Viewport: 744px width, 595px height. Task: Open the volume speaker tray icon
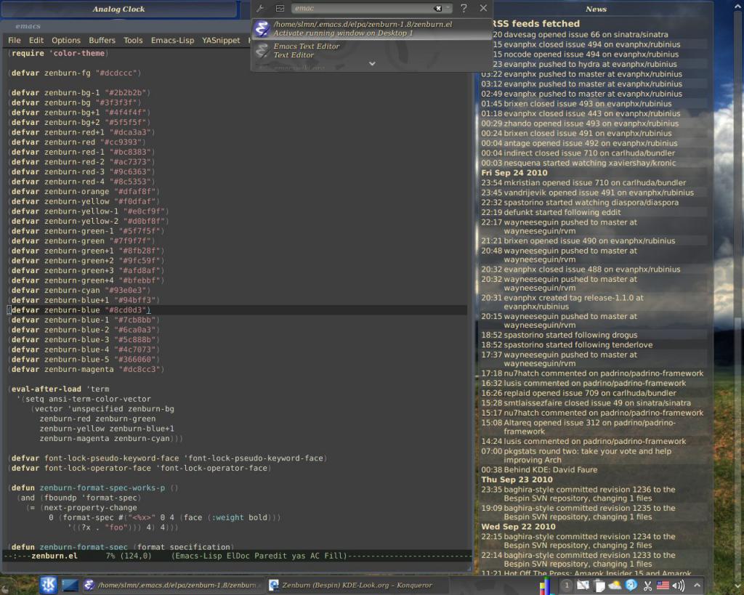click(x=679, y=586)
